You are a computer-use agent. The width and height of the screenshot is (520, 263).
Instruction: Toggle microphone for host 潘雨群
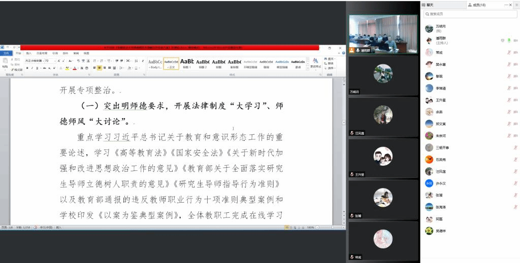(509, 40)
